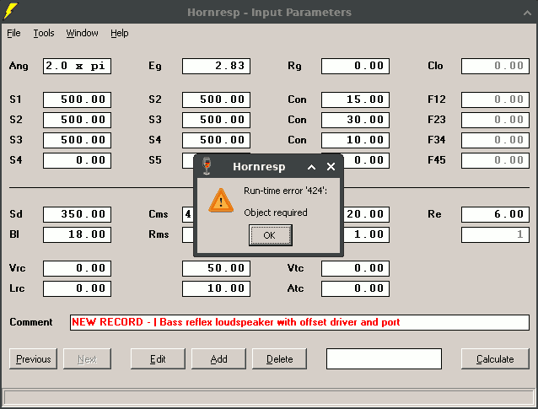Click the Hornresp lightning bolt title icon
The image size is (538, 409).
[10, 11]
